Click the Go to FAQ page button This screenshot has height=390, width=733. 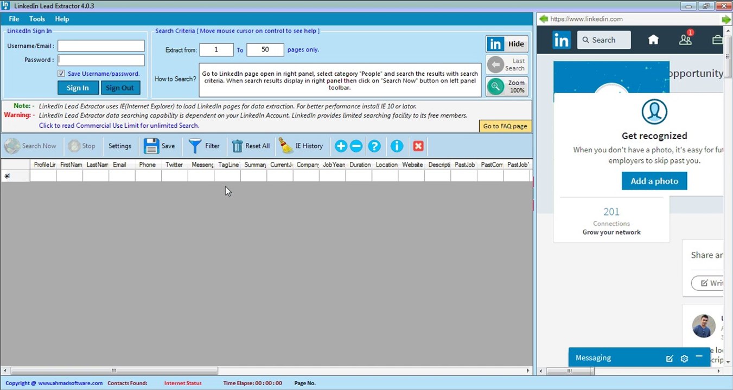(505, 126)
